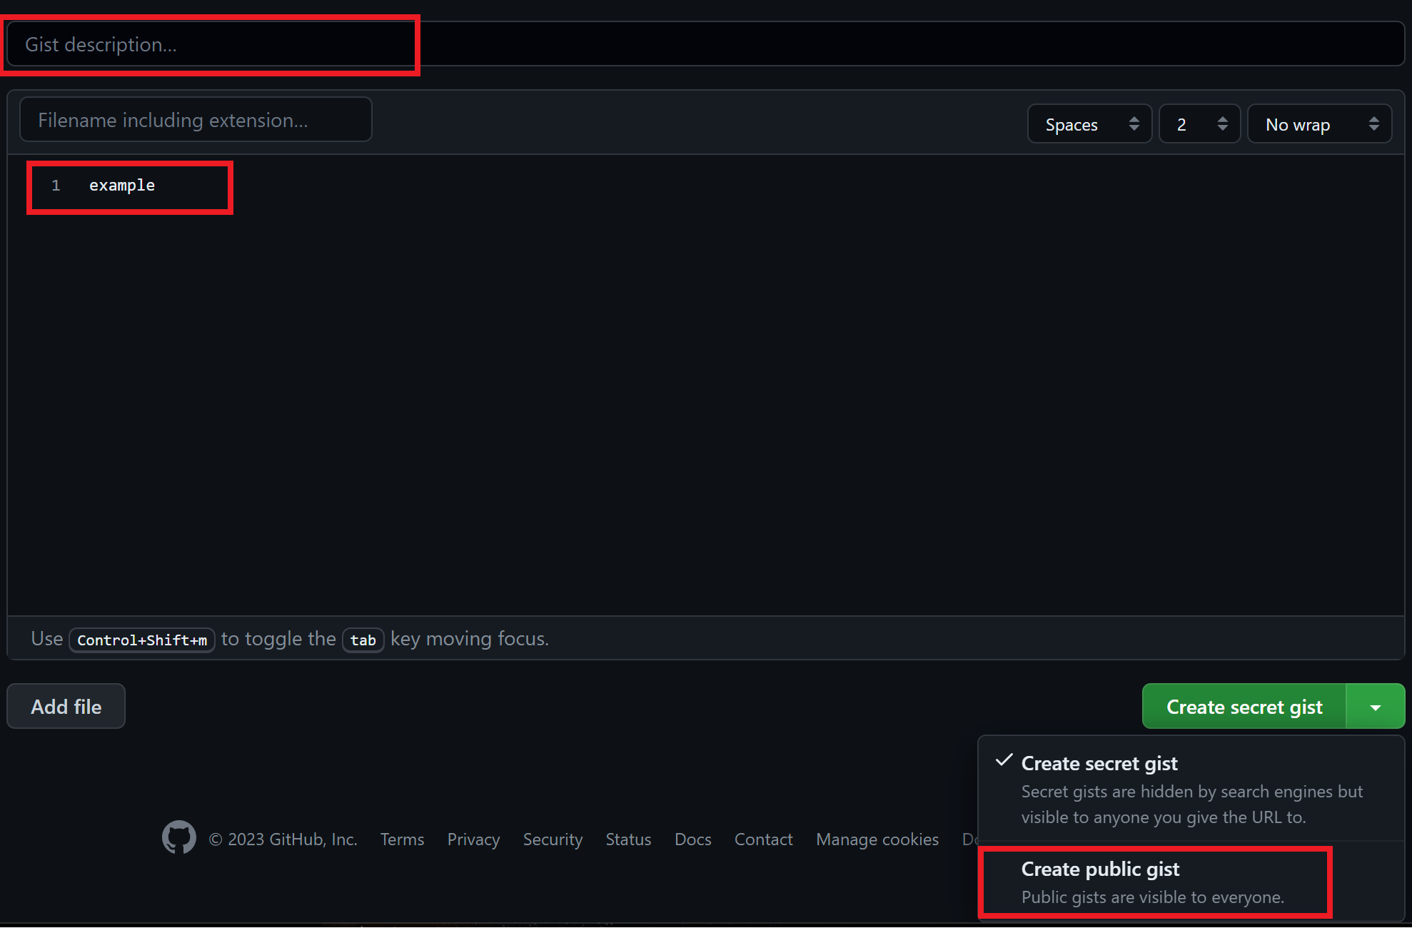Expand the gist type dropdown arrow
Viewport: 1412px width, 928px height.
point(1375,707)
